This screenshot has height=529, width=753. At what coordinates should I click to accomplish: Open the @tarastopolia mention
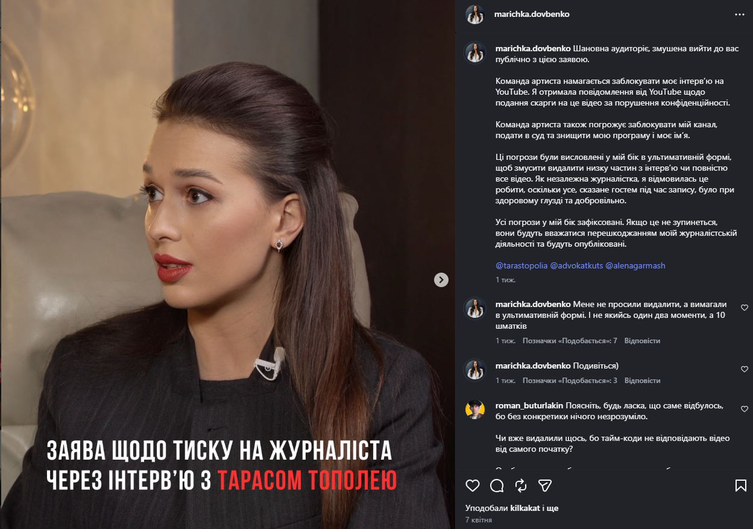[521, 265]
